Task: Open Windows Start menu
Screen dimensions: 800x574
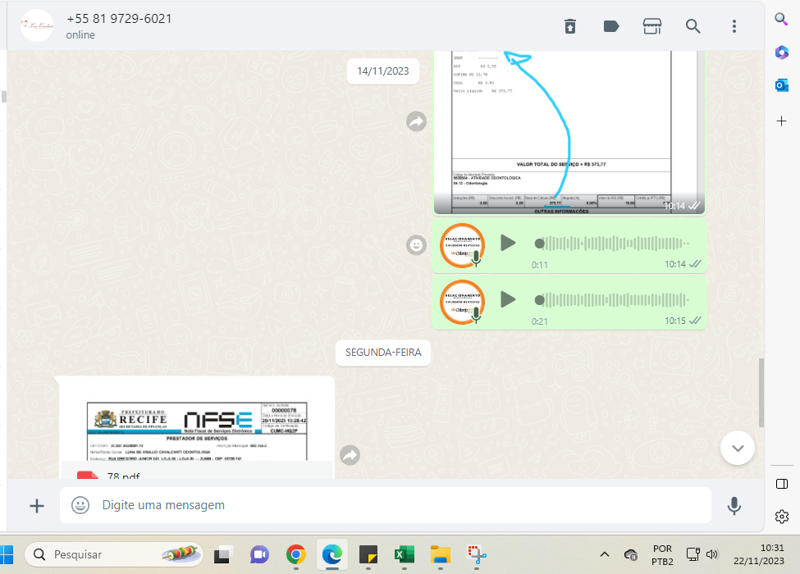Action: 6,554
